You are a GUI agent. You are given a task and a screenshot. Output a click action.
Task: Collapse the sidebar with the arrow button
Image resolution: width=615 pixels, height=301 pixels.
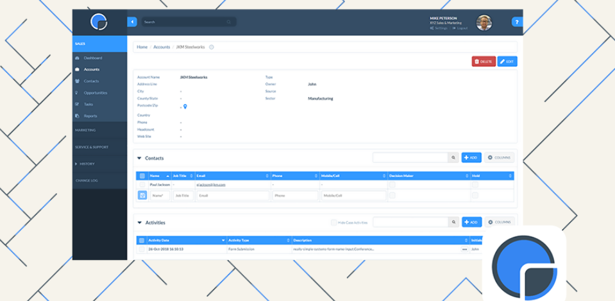point(132,22)
